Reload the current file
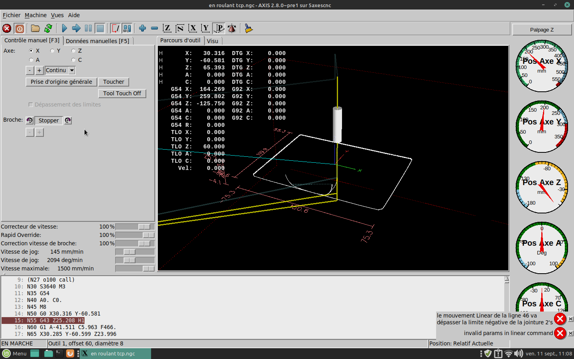574x359 pixels. point(48,28)
